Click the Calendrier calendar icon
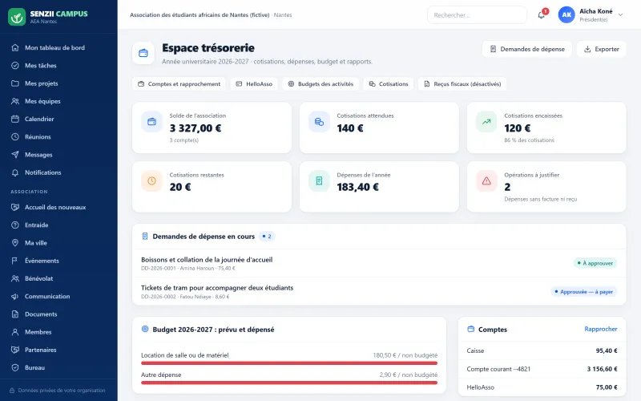This screenshot has height=401, width=641. (x=15, y=119)
